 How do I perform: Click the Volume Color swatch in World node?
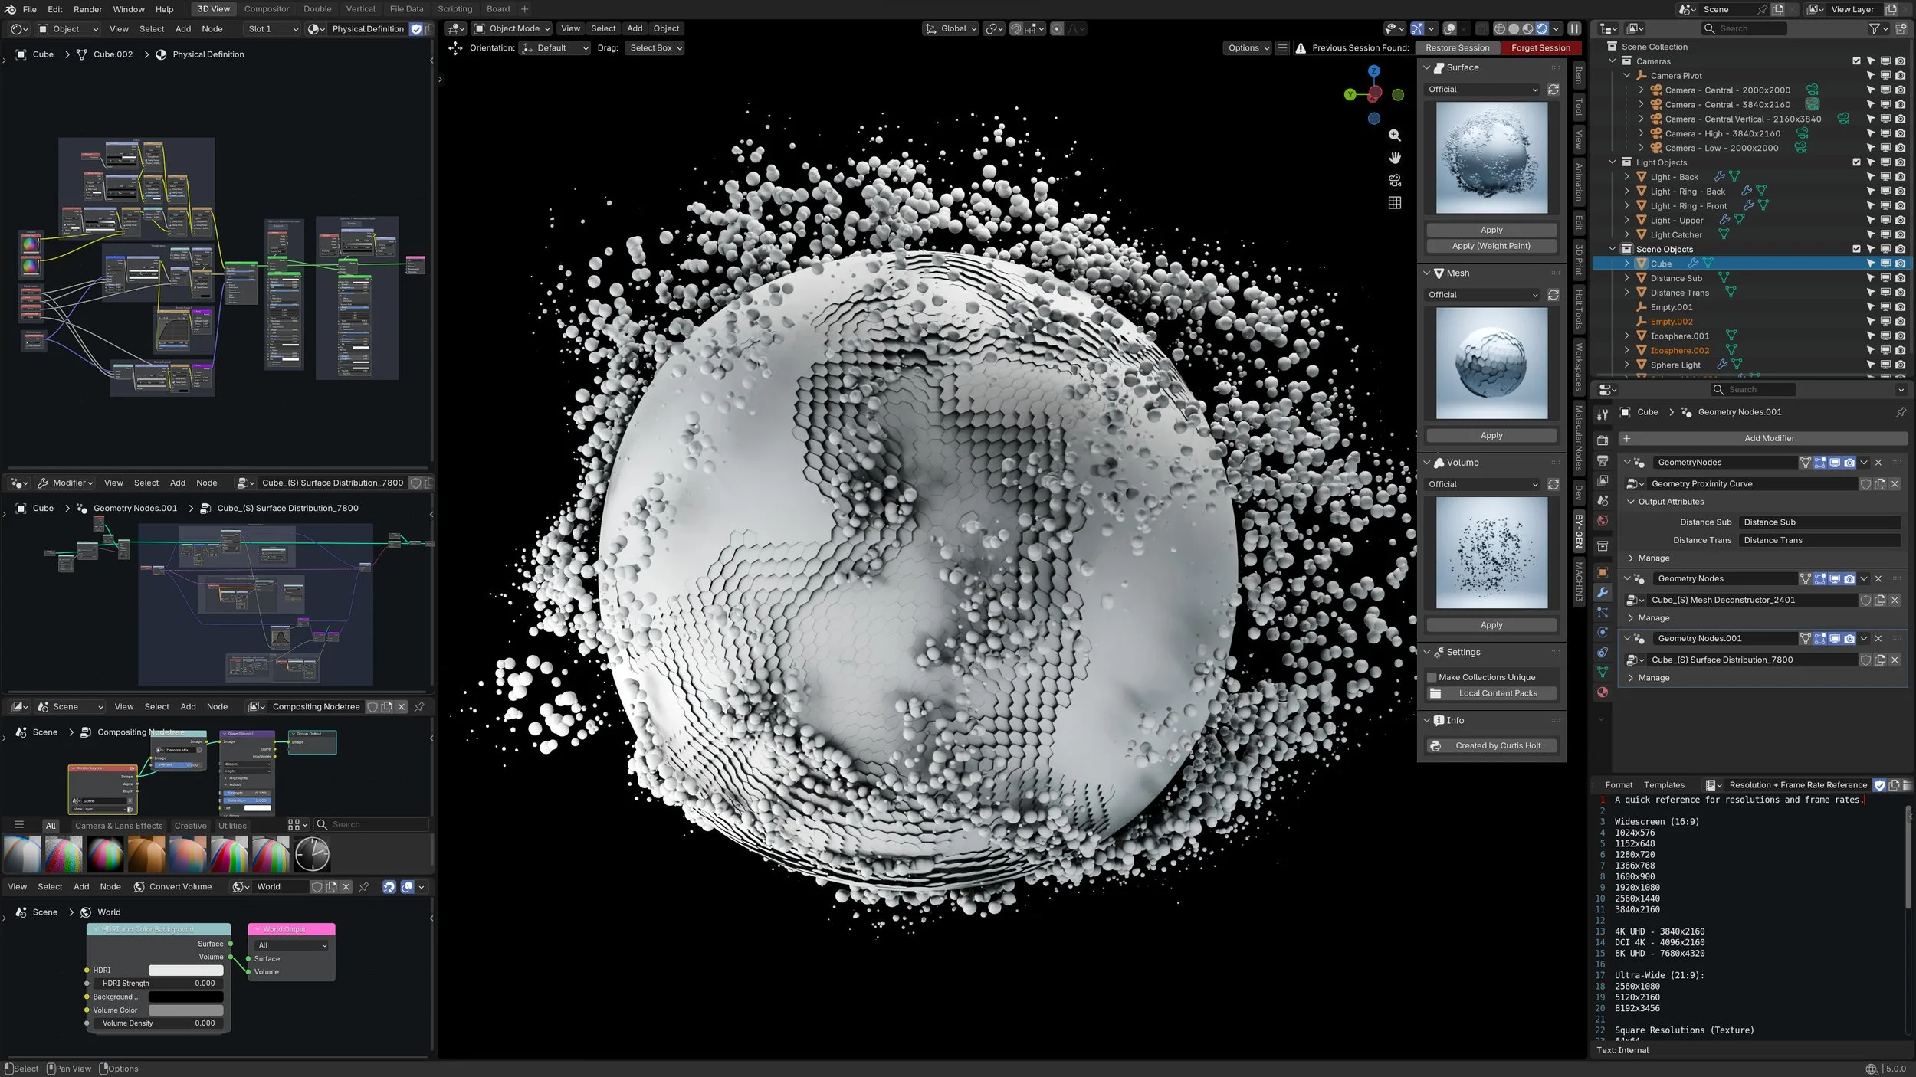click(185, 1010)
